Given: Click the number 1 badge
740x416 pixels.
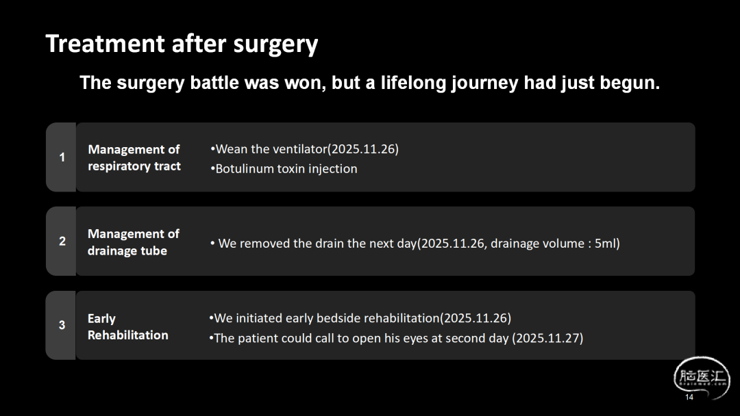Looking at the screenshot, I should 62,157.
